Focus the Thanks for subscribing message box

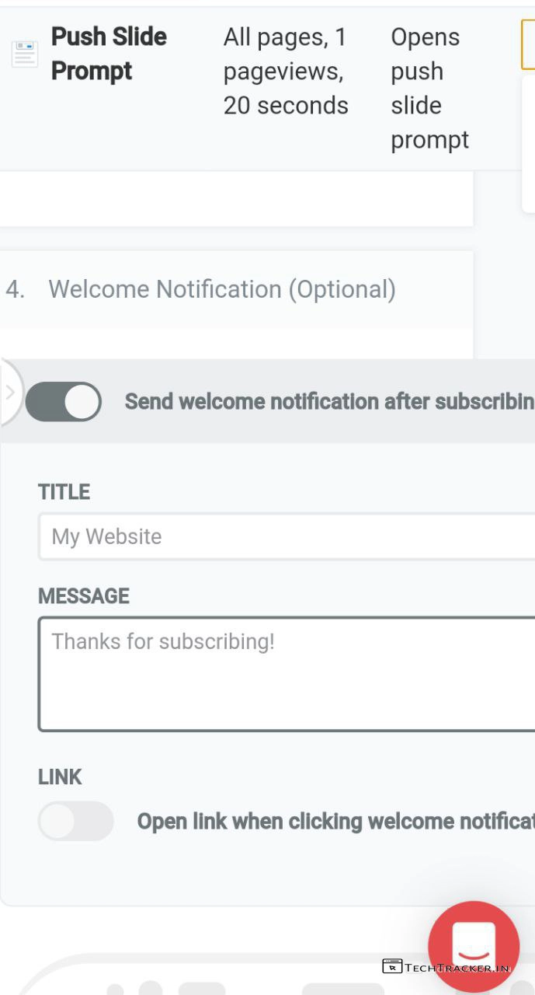(286, 674)
